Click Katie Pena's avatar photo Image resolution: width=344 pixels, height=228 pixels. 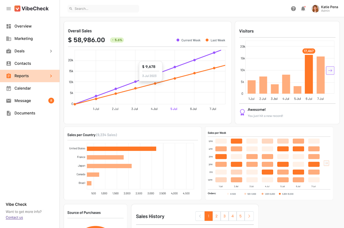[x=315, y=9]
